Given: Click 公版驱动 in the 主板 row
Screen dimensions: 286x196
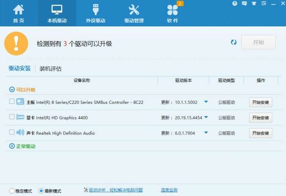Looking at the screenshot, I should tap(226, 102).
